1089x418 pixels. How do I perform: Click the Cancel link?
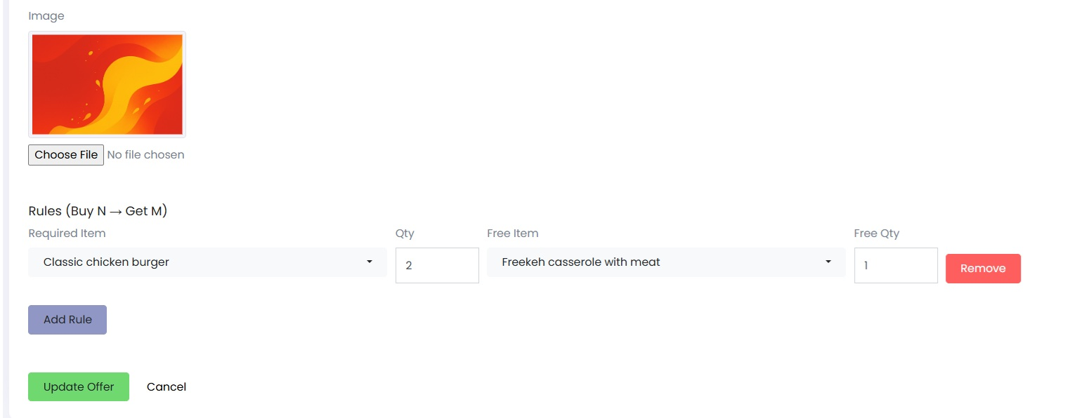[167, 387]
